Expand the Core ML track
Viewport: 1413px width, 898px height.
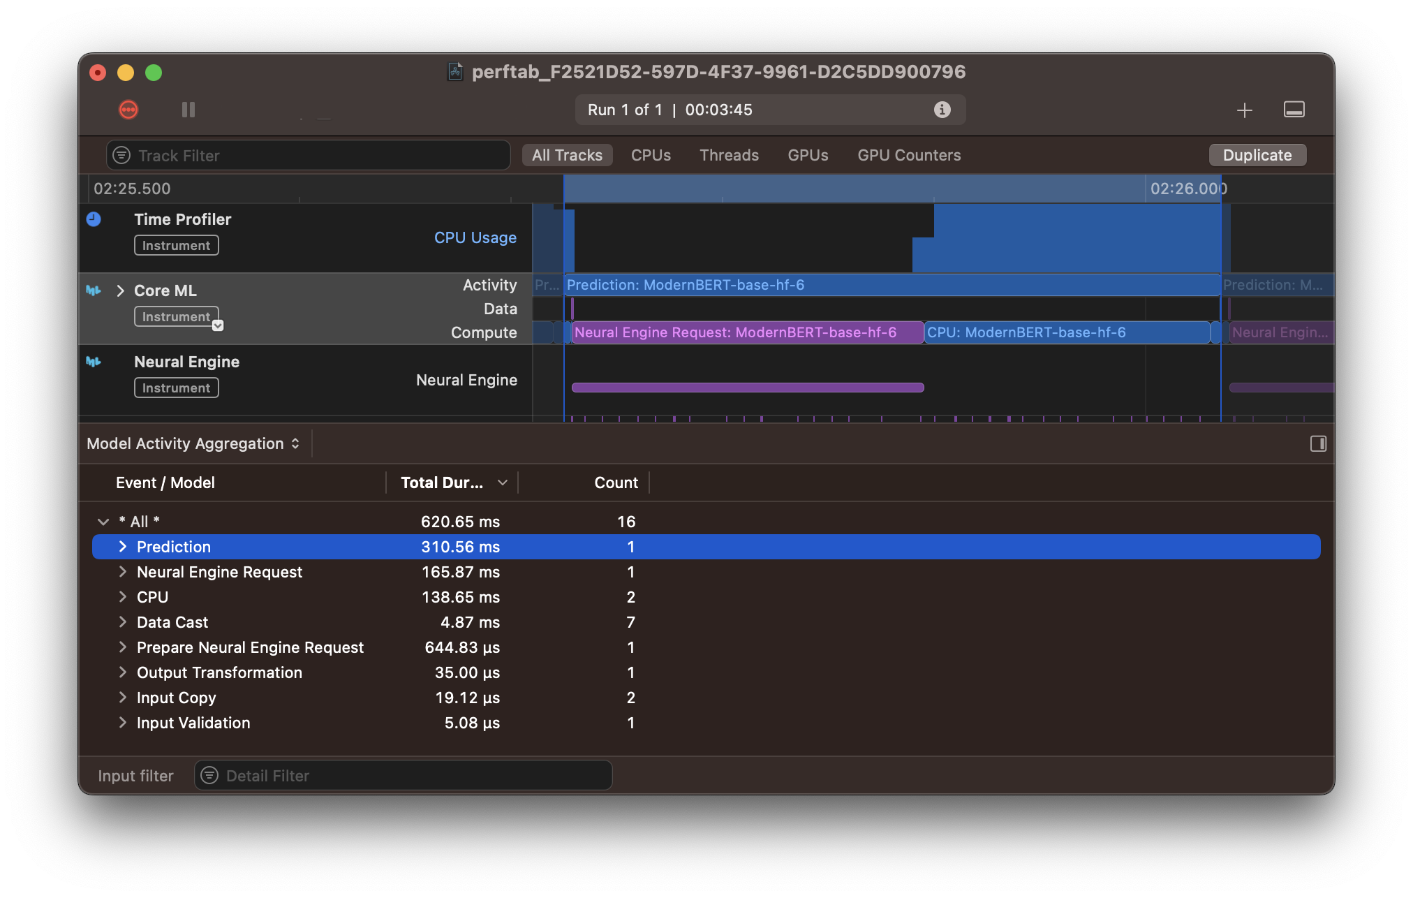(120, 290)
